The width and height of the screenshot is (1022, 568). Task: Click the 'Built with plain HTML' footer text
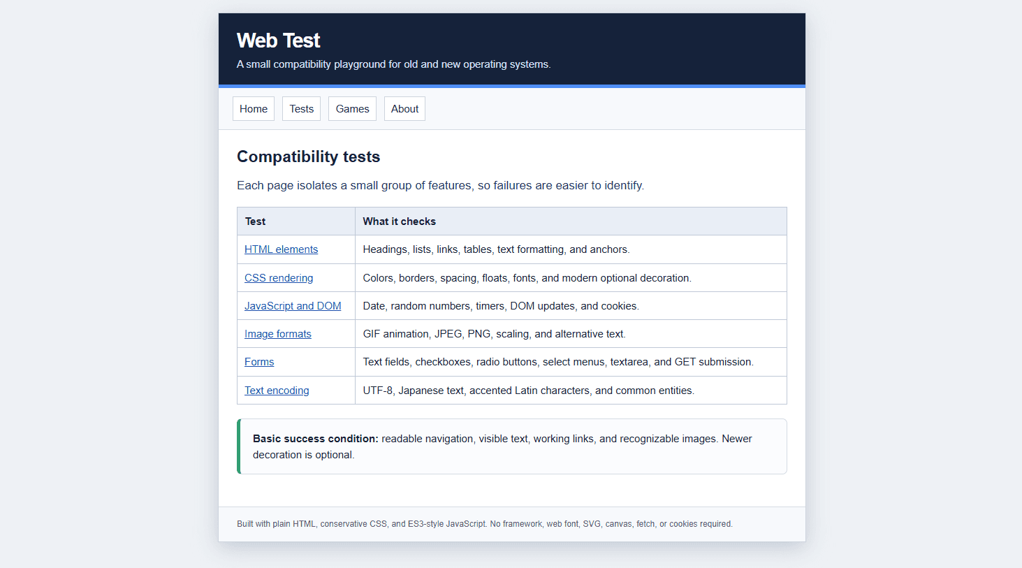click(x=485, y=524)
